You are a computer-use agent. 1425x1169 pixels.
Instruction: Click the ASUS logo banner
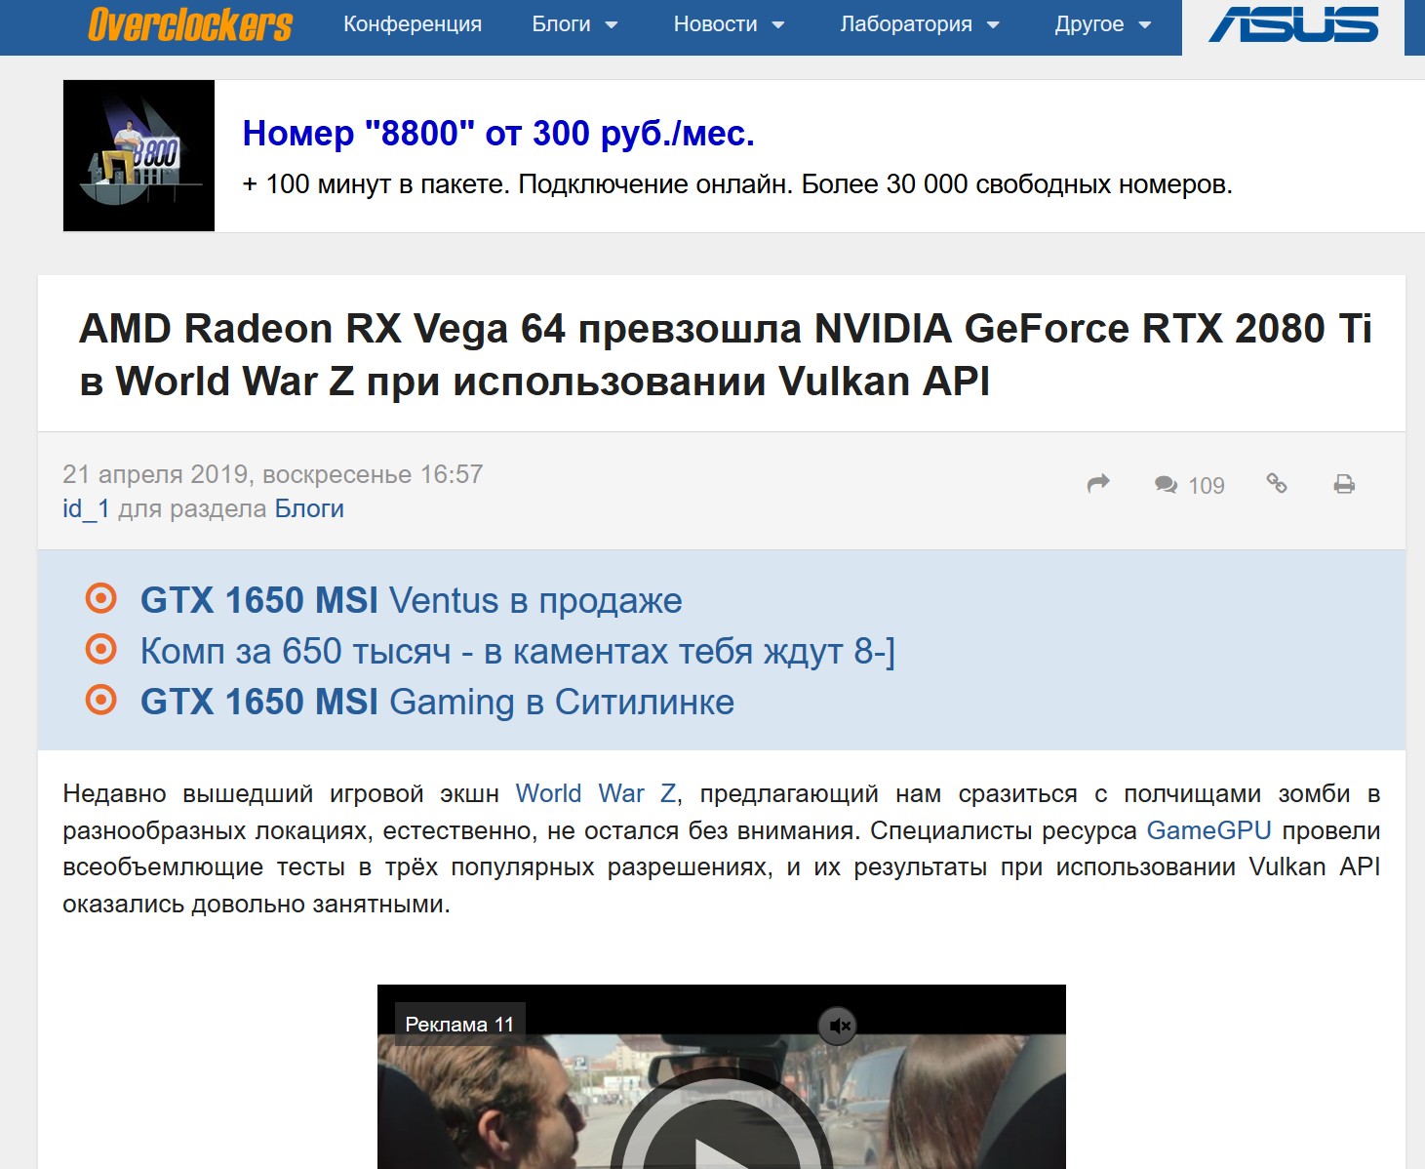(1293, 25)
